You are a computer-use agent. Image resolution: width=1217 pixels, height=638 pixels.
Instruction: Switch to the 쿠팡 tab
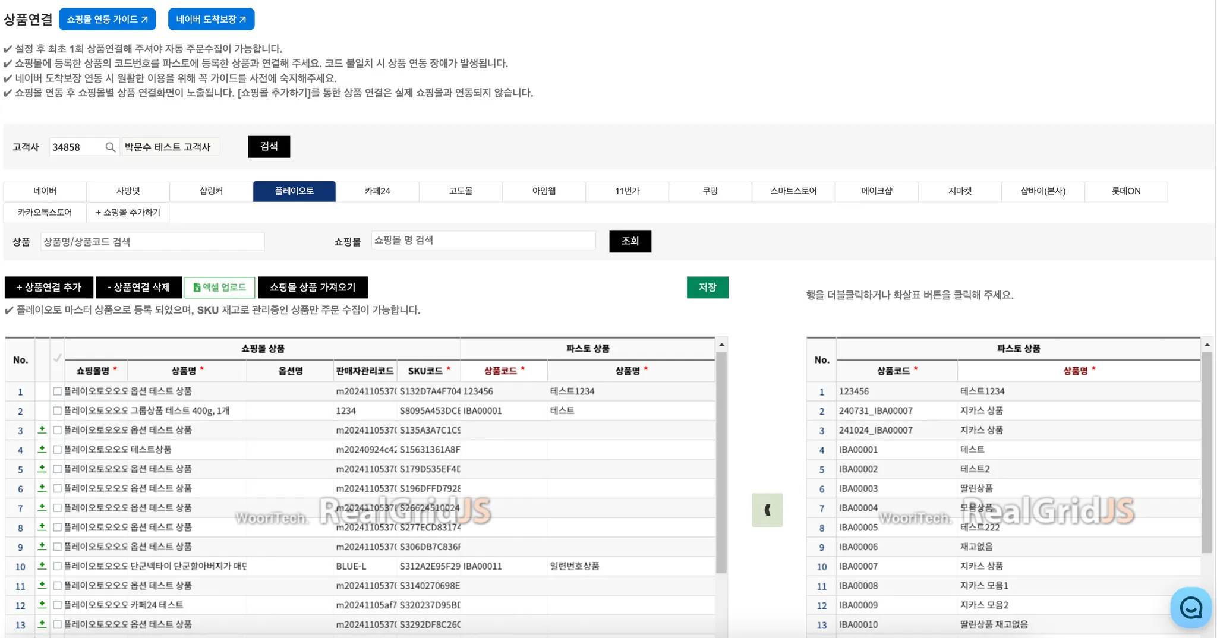tap(710, 191)
